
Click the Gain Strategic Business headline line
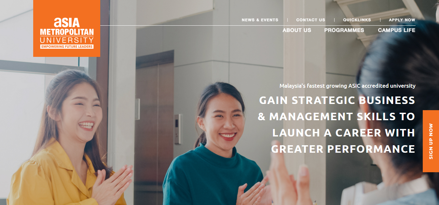(337, 100)
